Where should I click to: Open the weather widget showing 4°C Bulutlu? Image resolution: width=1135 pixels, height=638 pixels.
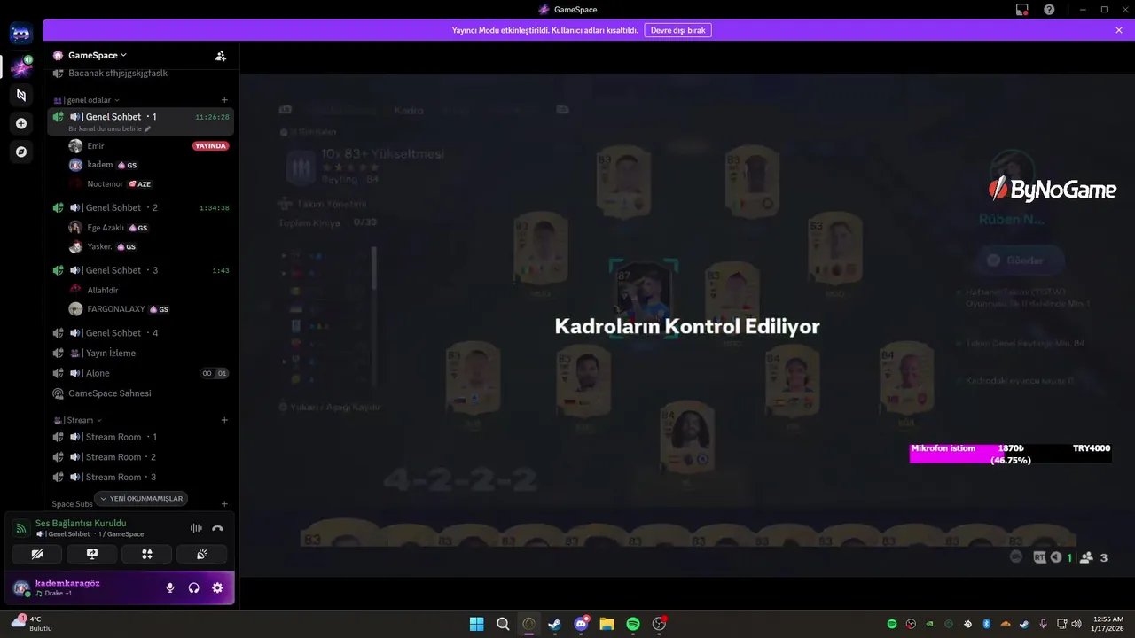[x=33, y=624]
